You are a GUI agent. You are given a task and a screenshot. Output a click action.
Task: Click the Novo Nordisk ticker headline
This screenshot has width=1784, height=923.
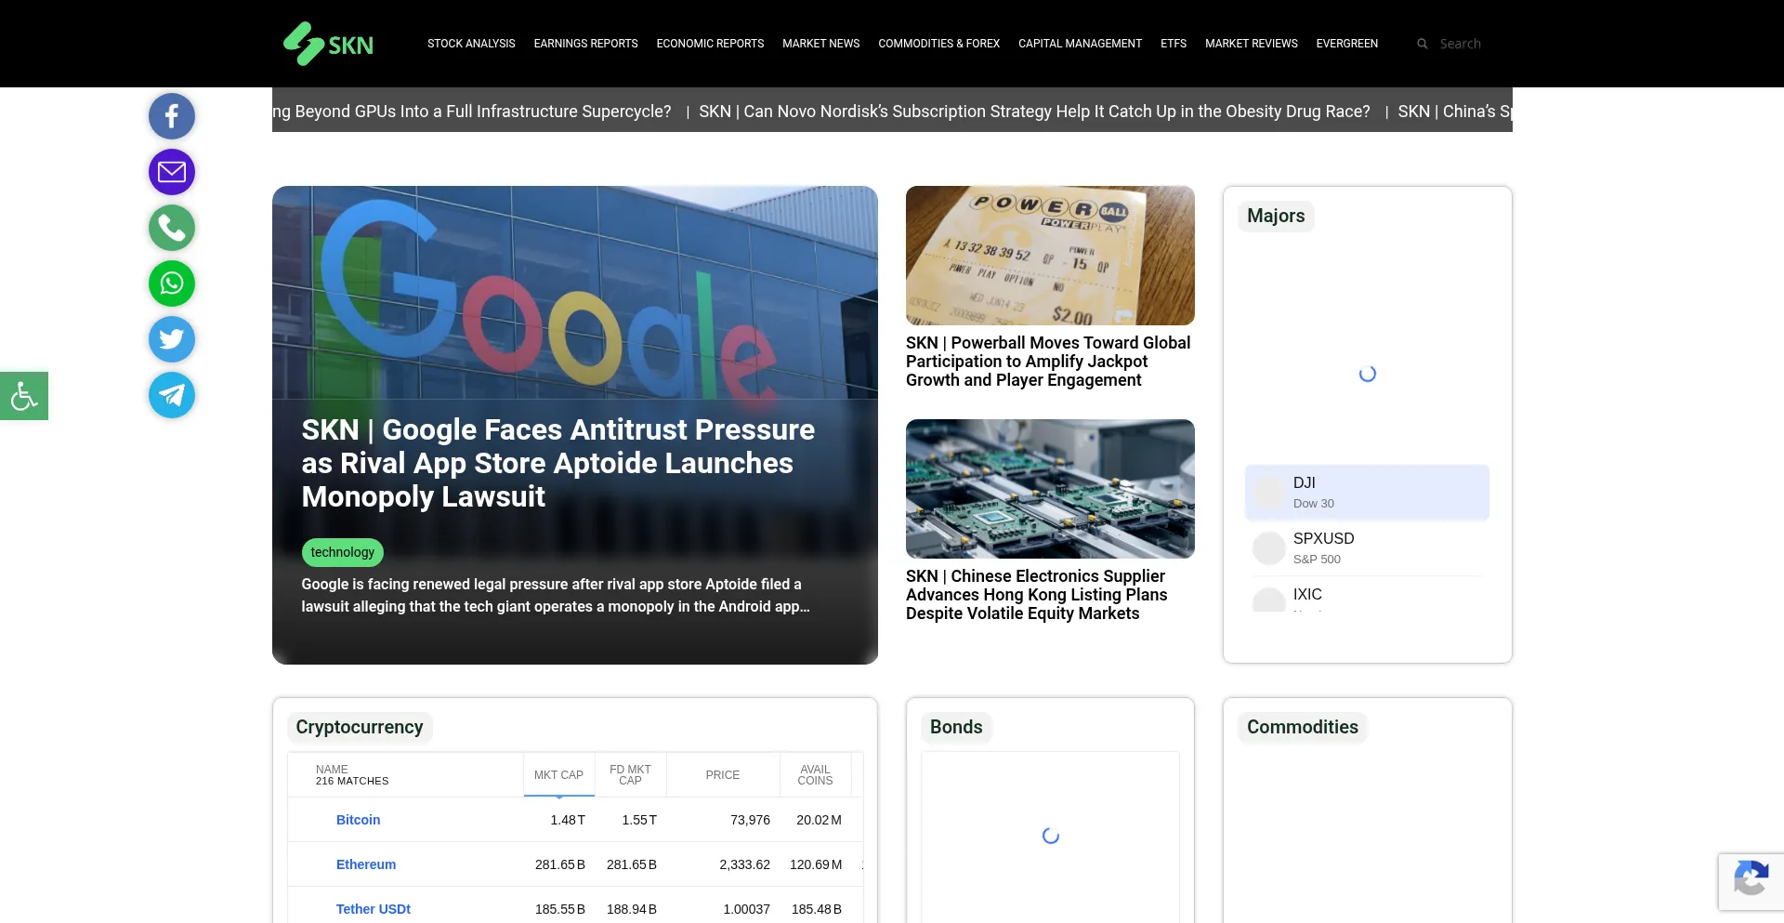[1034, 112]
